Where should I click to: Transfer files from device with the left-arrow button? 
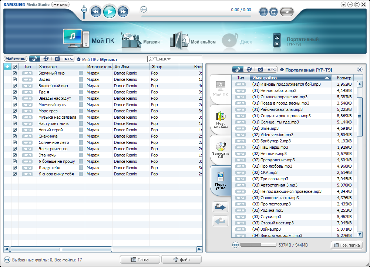coord(221,221)
